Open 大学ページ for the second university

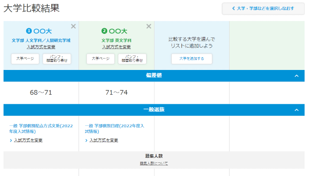click(x=101, y=59)
